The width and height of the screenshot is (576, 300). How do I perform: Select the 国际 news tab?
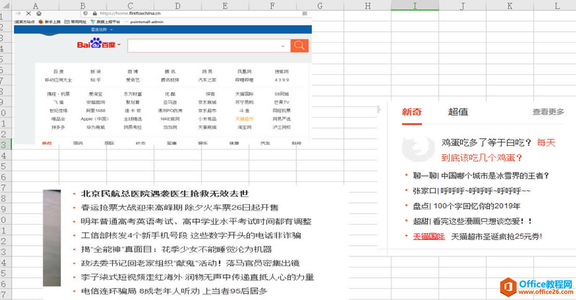pyautogui.click(x=109, y=143)
